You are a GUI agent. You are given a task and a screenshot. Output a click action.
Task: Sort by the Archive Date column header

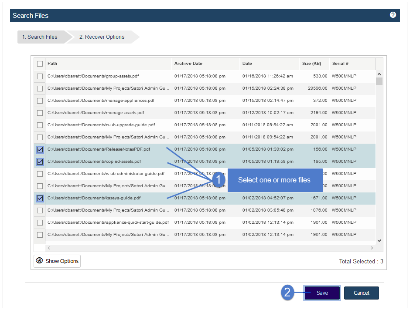pos(205,64)
